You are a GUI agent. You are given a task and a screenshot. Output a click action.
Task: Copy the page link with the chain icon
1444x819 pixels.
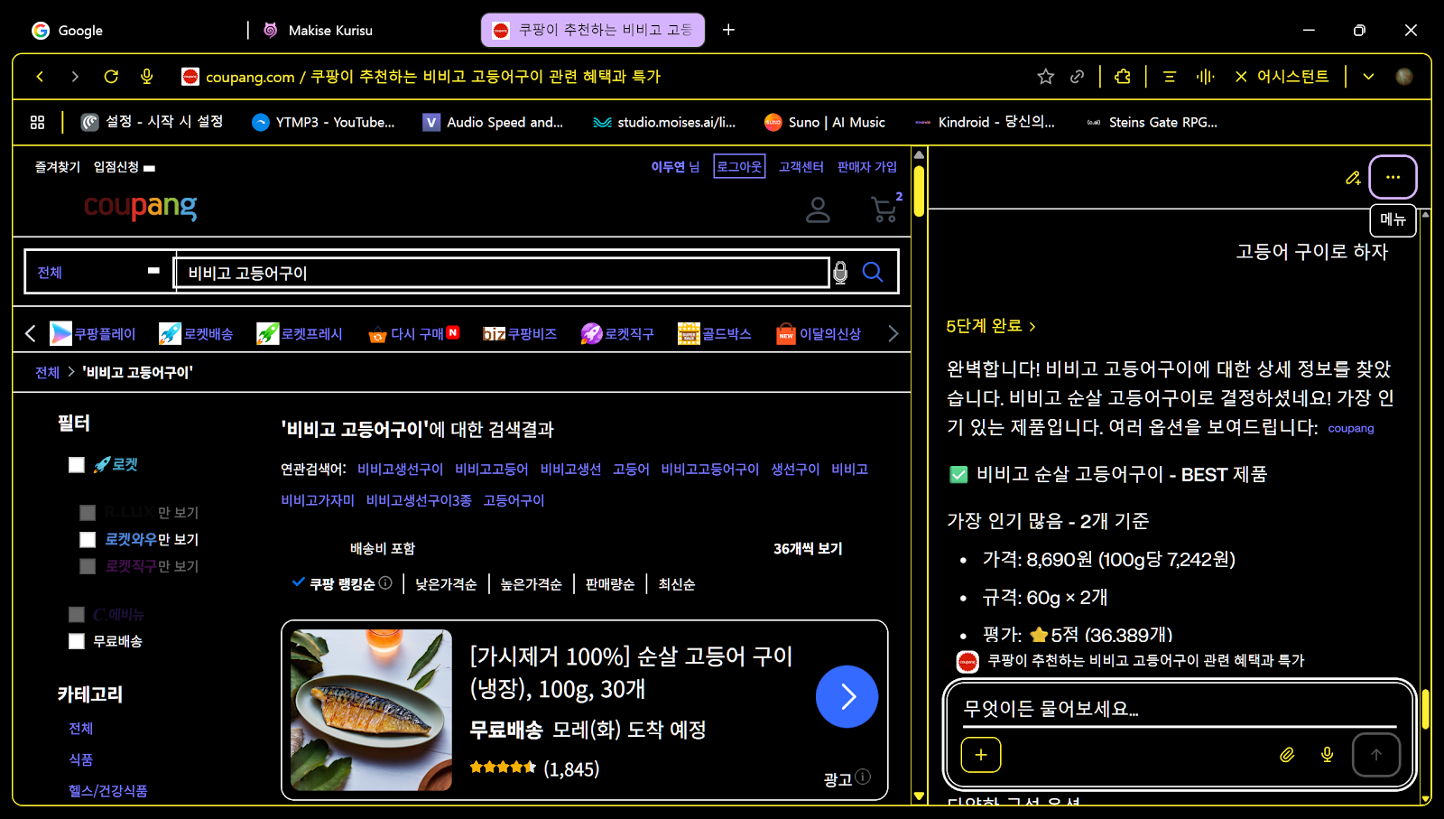coord(1077,77)
